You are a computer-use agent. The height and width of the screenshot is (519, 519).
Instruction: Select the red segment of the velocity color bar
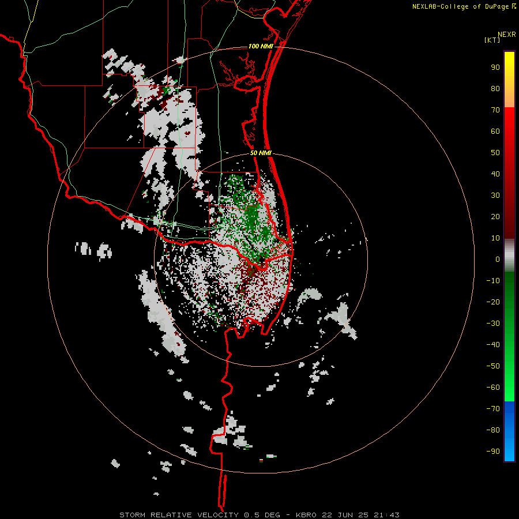point(509,173)
